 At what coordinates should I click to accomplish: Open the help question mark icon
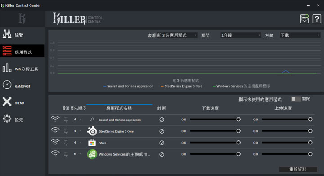(x=317, y=19)
